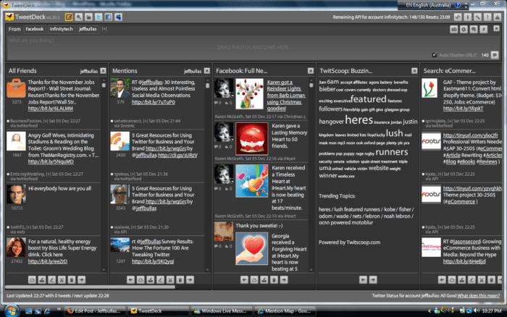This screenshot has height=317, width=507.
Task: Close the TwitScoop column
Action: [x=414, y=71]
